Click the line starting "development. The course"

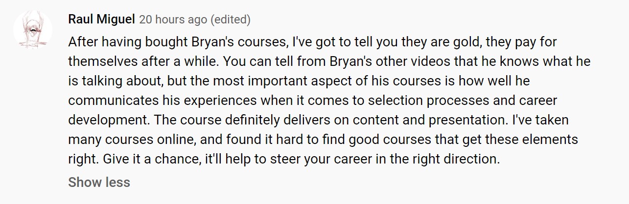[x=318, y=120]
